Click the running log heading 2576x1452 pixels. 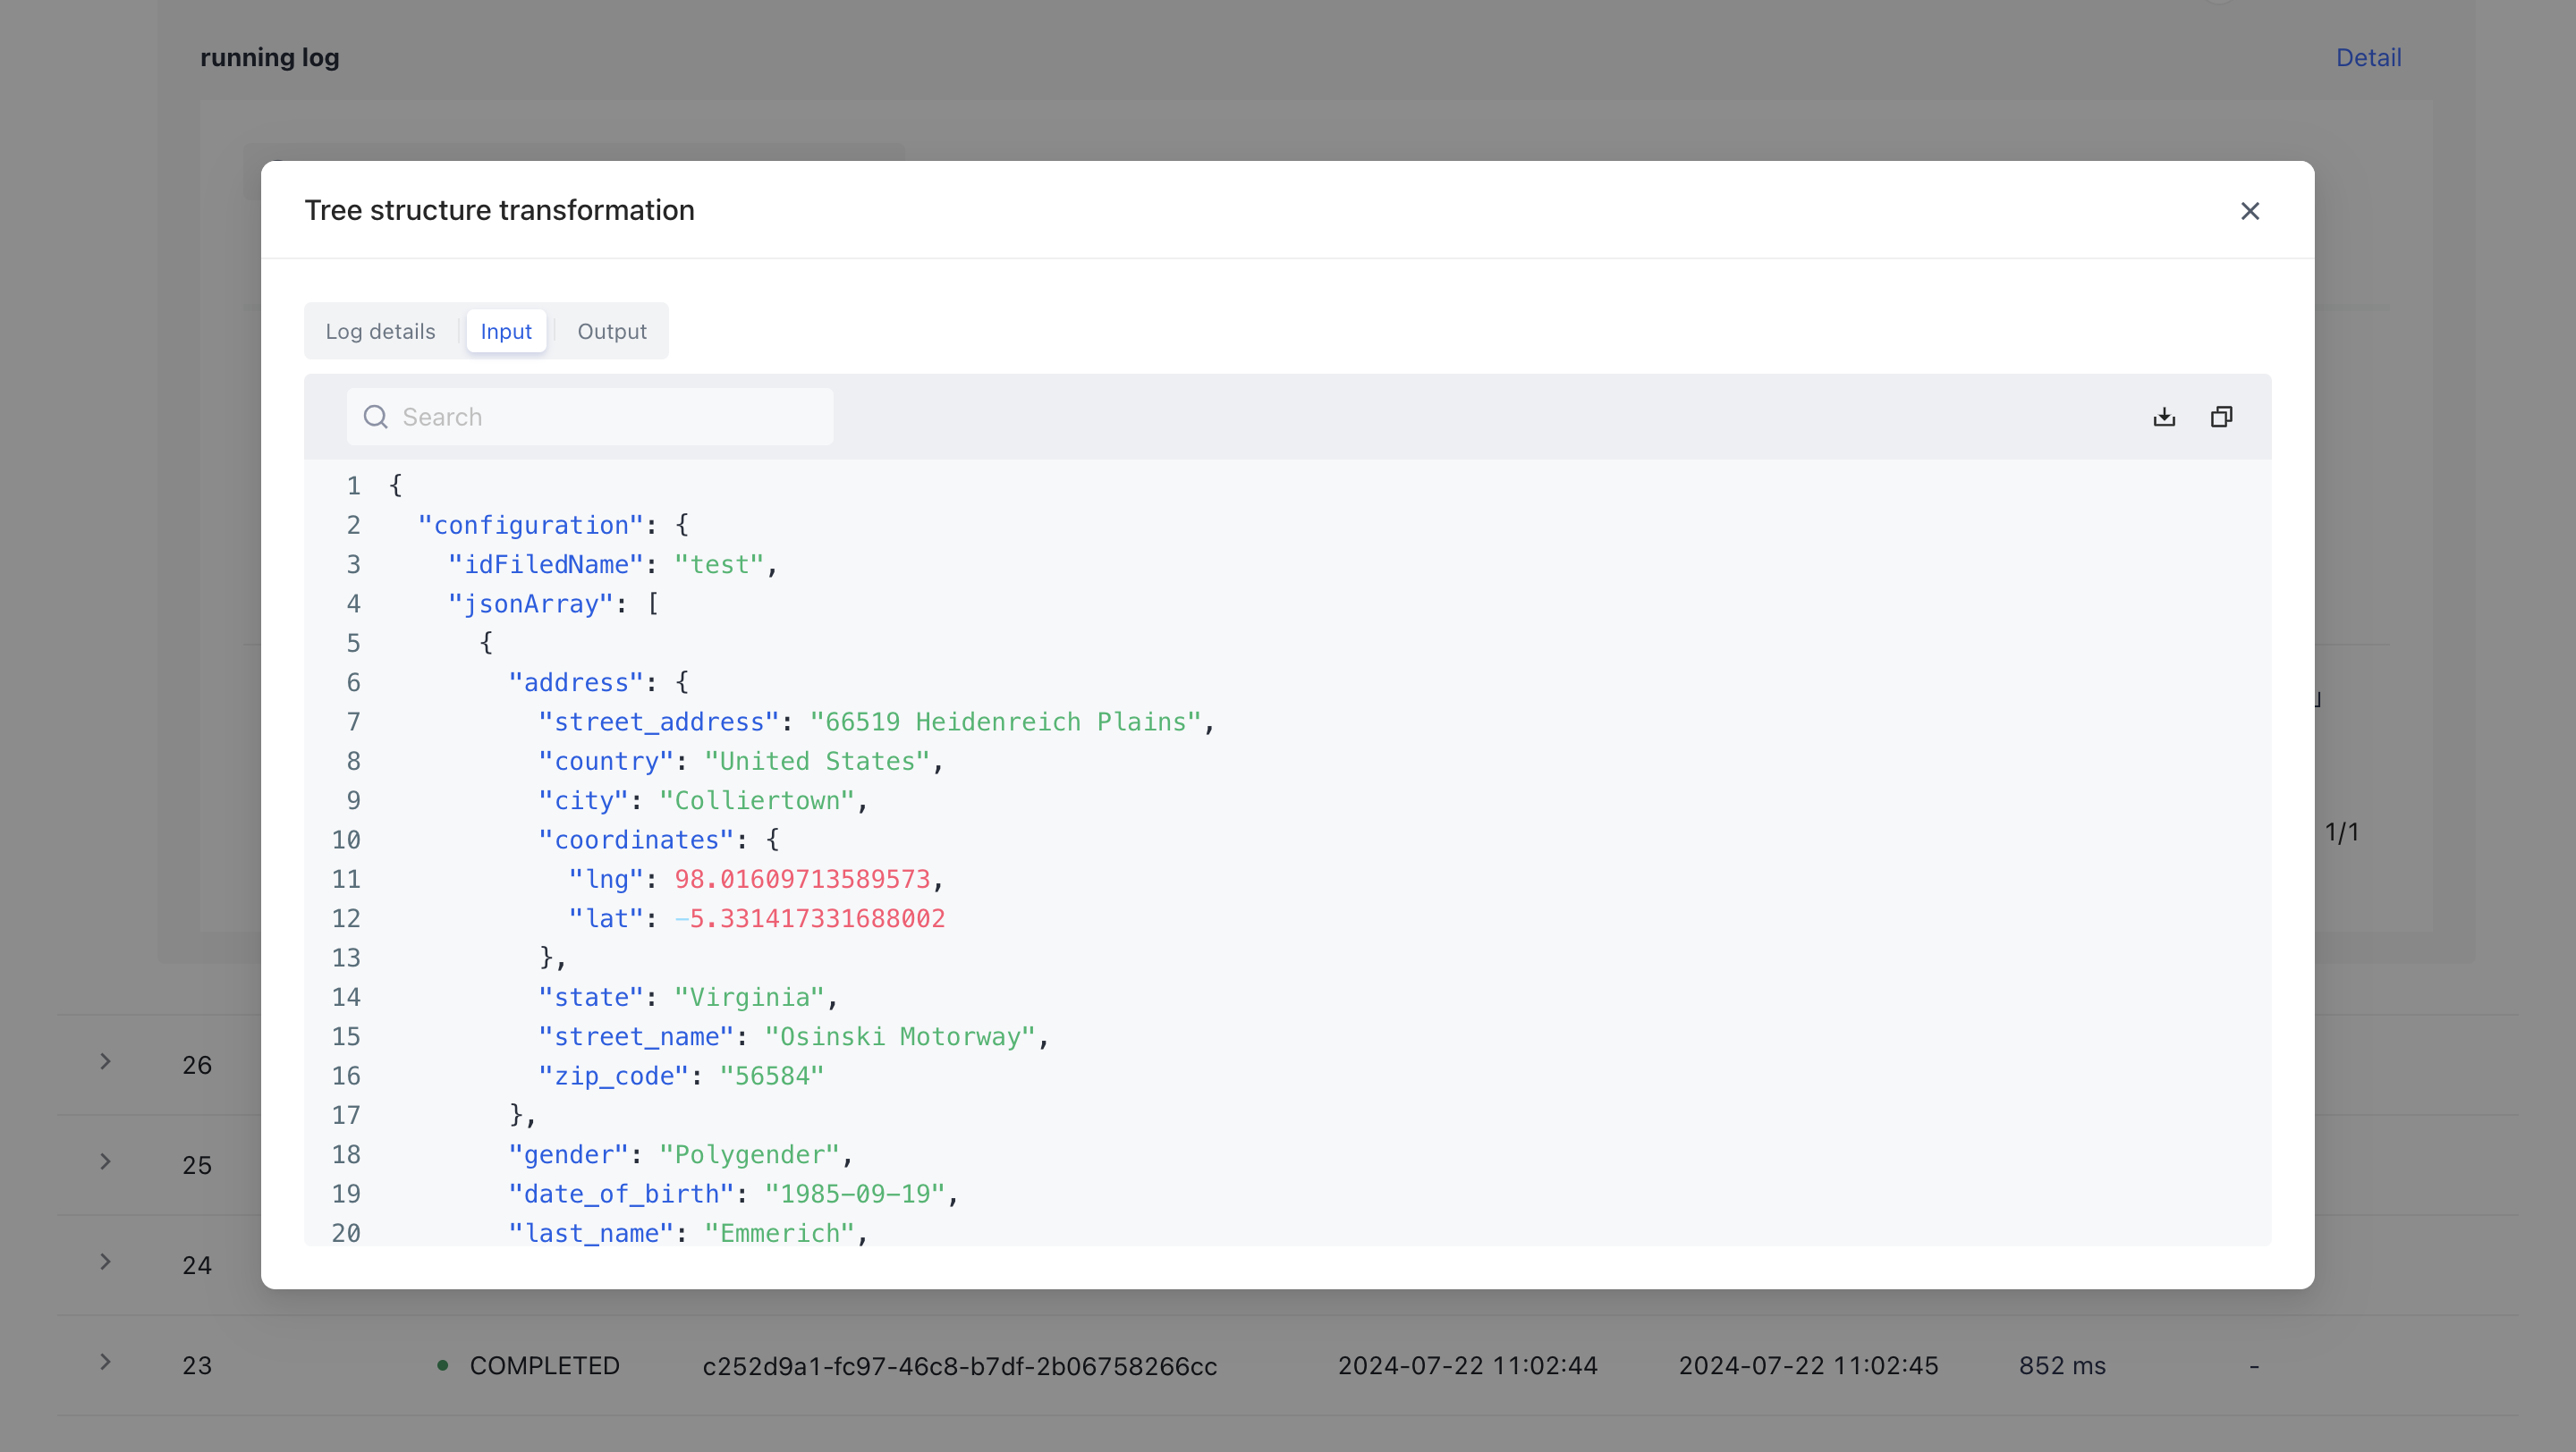click(x=270, y=58)
